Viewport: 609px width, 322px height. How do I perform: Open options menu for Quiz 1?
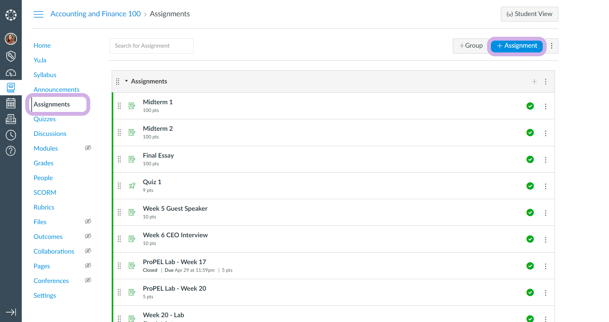pyautogui.click(x=546, y=186)
